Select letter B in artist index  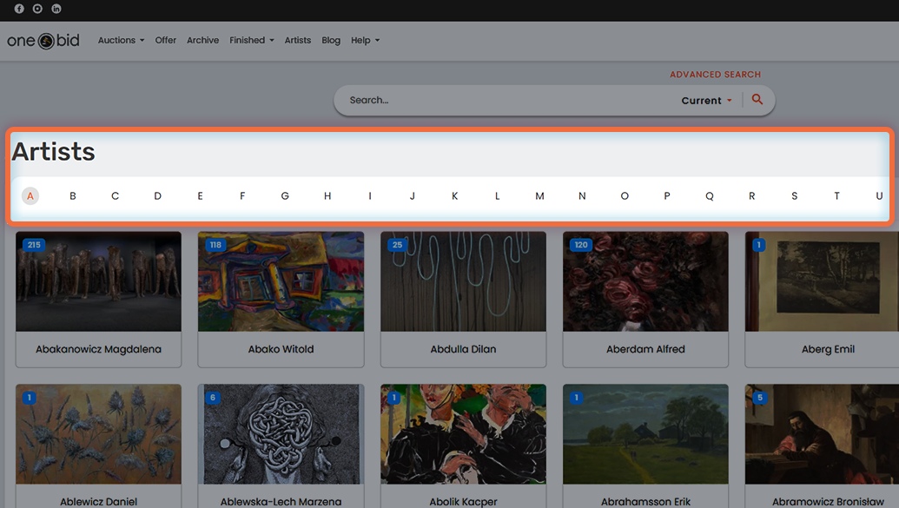pyautogui.click(x=73, y=196)
